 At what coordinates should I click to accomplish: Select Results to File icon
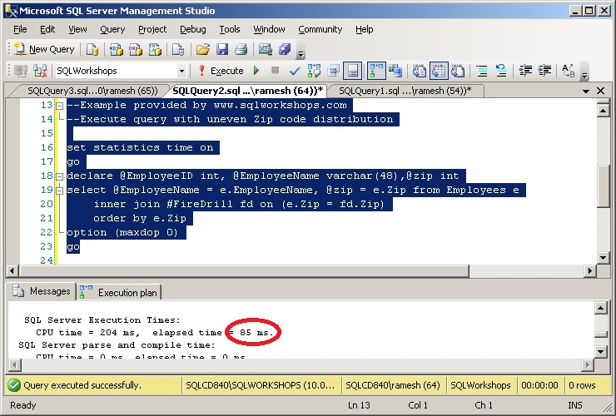click(458, 71)
